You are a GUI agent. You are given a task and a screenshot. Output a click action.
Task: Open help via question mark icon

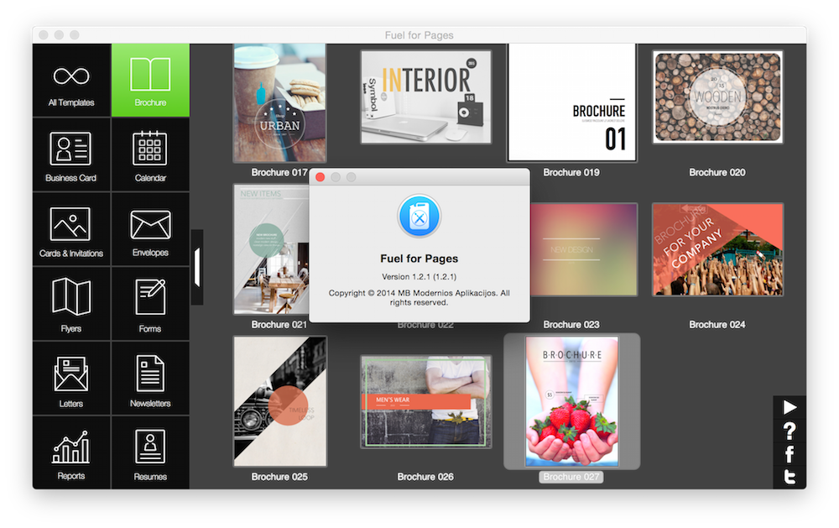point(789,431)
